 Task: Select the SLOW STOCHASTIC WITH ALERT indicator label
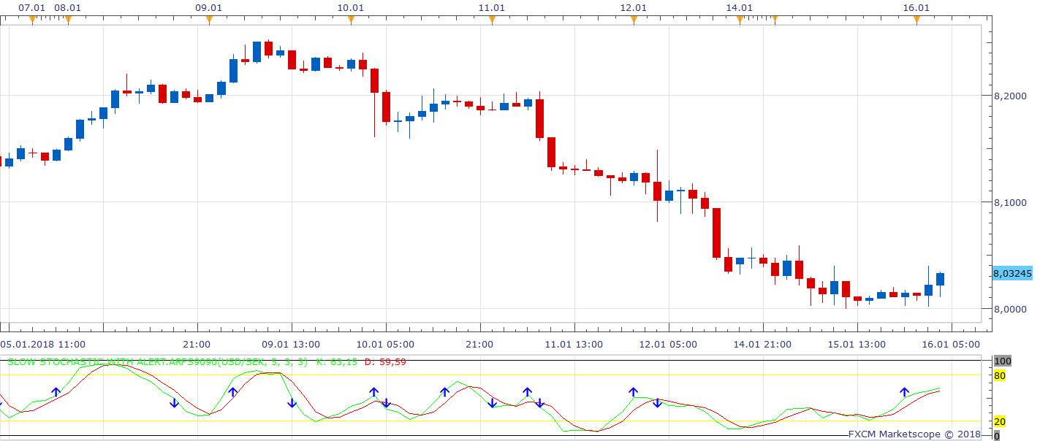(x=157, y=361)
